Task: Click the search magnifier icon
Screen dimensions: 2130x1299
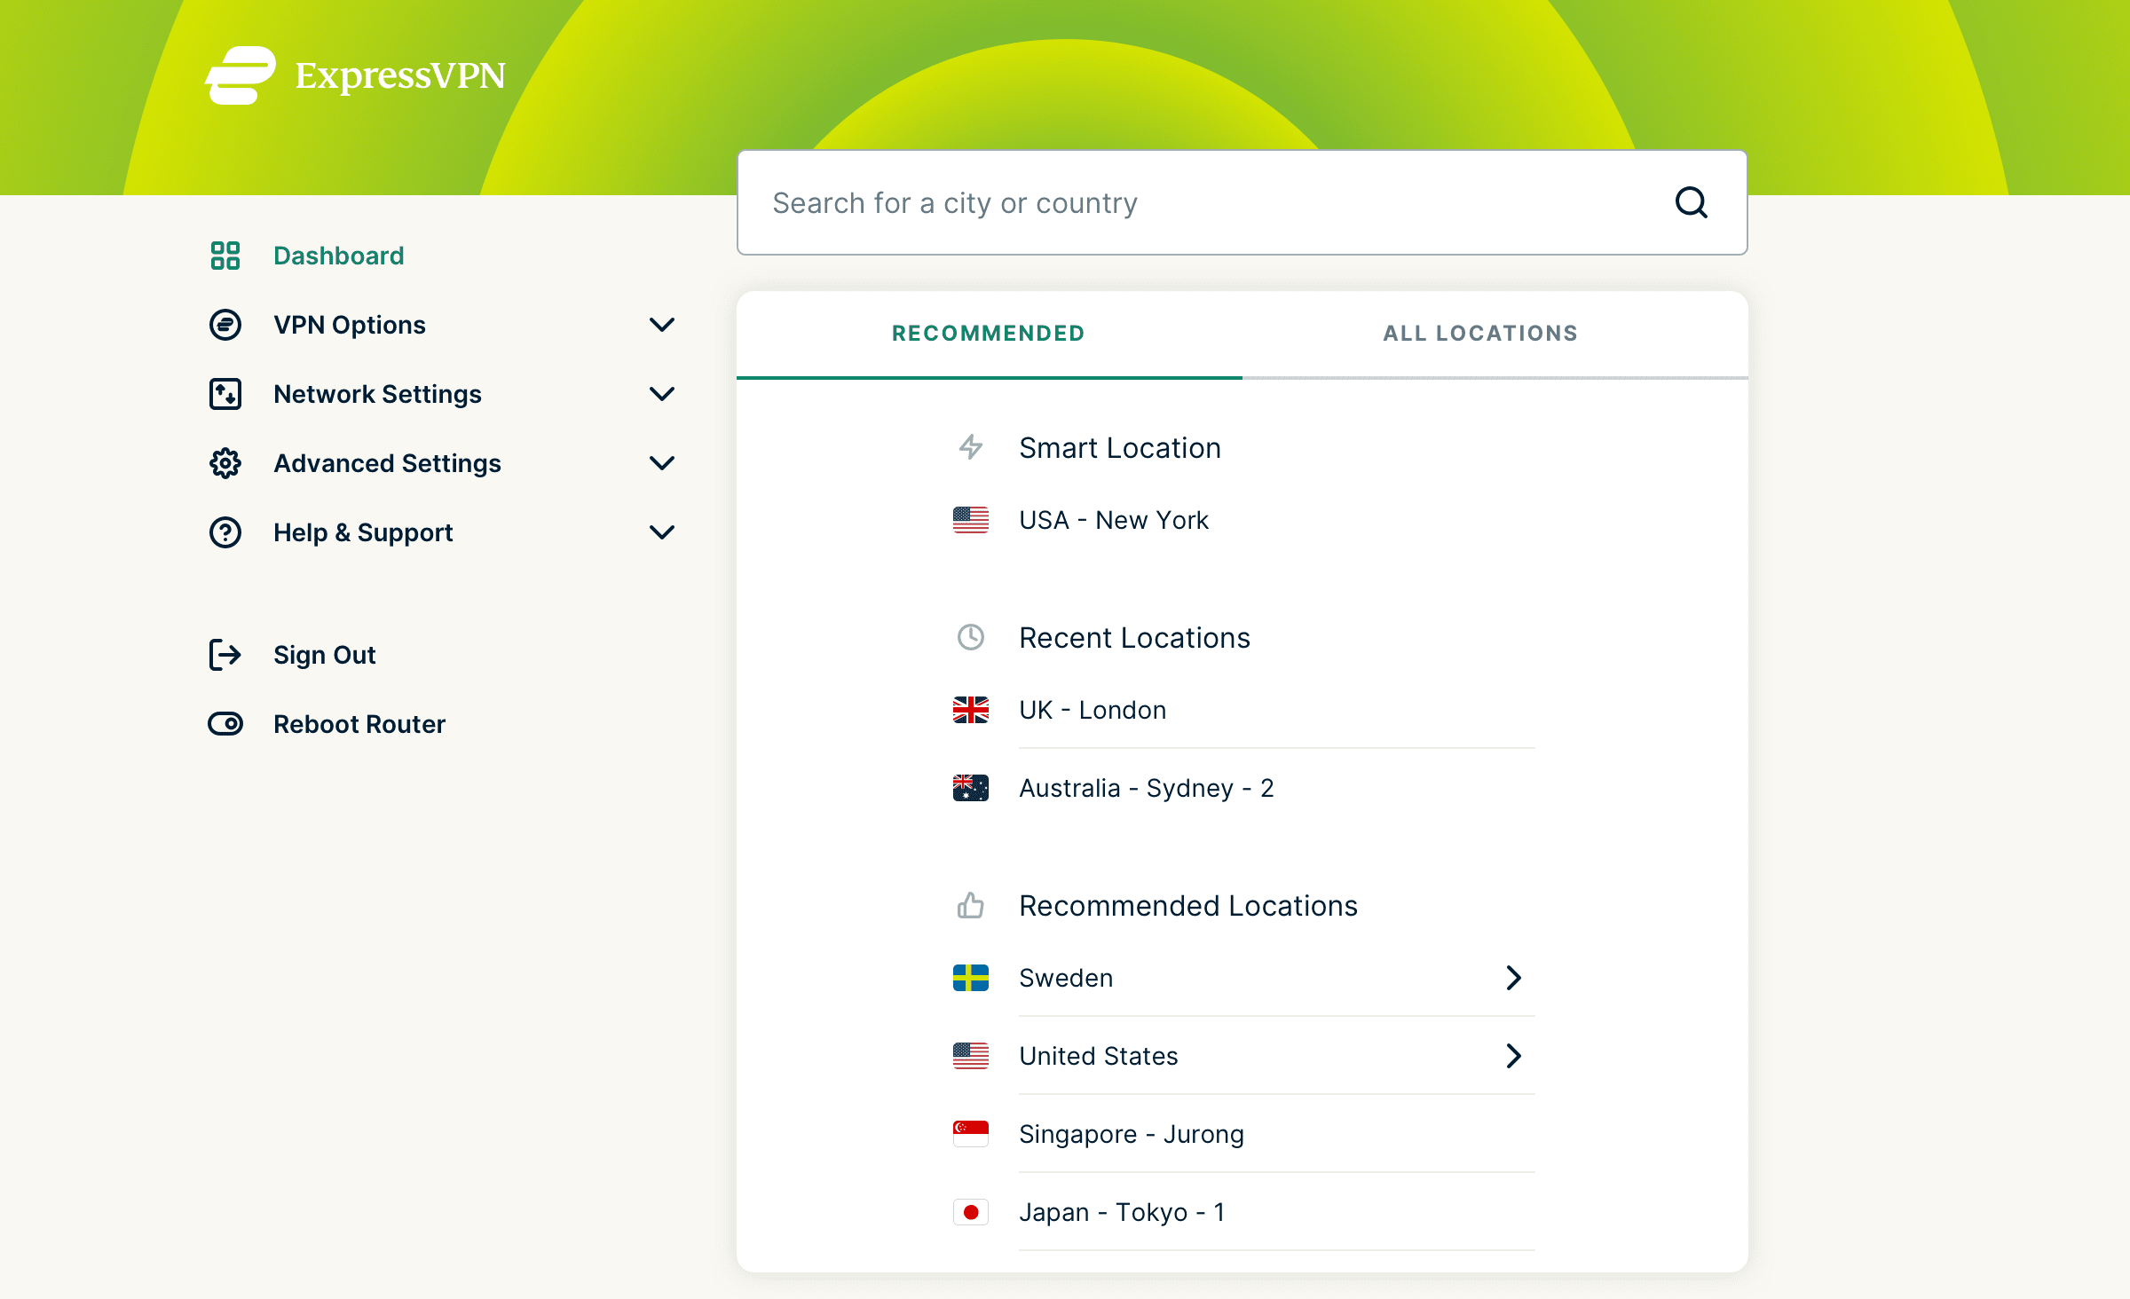Action: pyautogui.click(x=1691, y=202)
